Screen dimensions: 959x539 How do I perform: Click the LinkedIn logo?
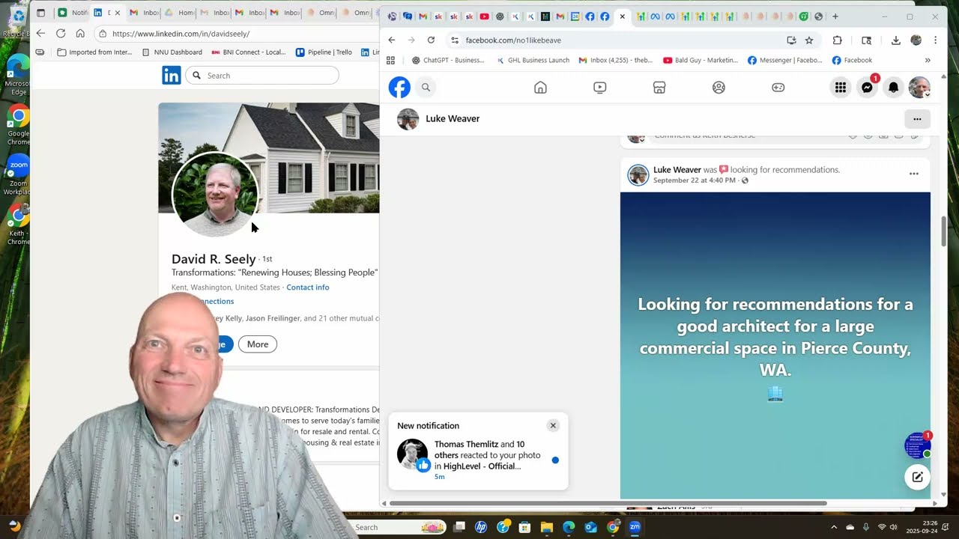(172, 76)
